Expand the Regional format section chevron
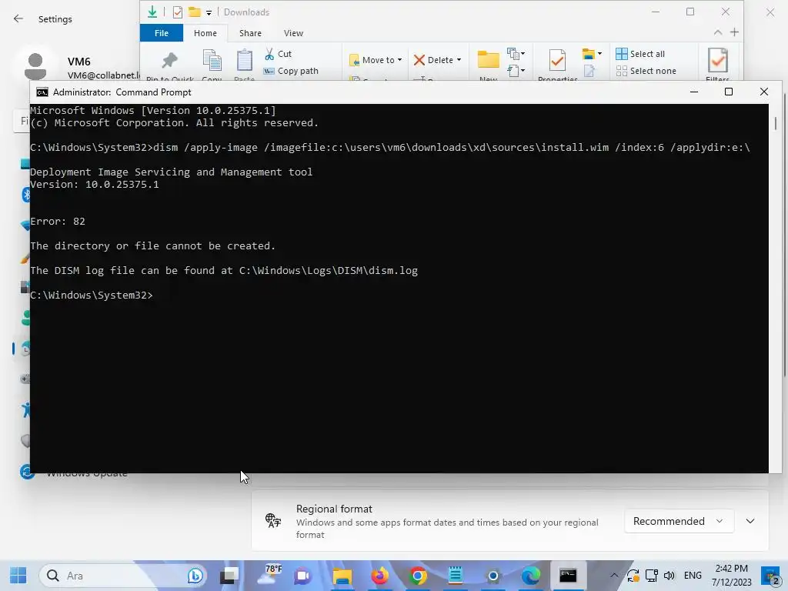Viewport: 788px width, 591px height. pos(750,521)
